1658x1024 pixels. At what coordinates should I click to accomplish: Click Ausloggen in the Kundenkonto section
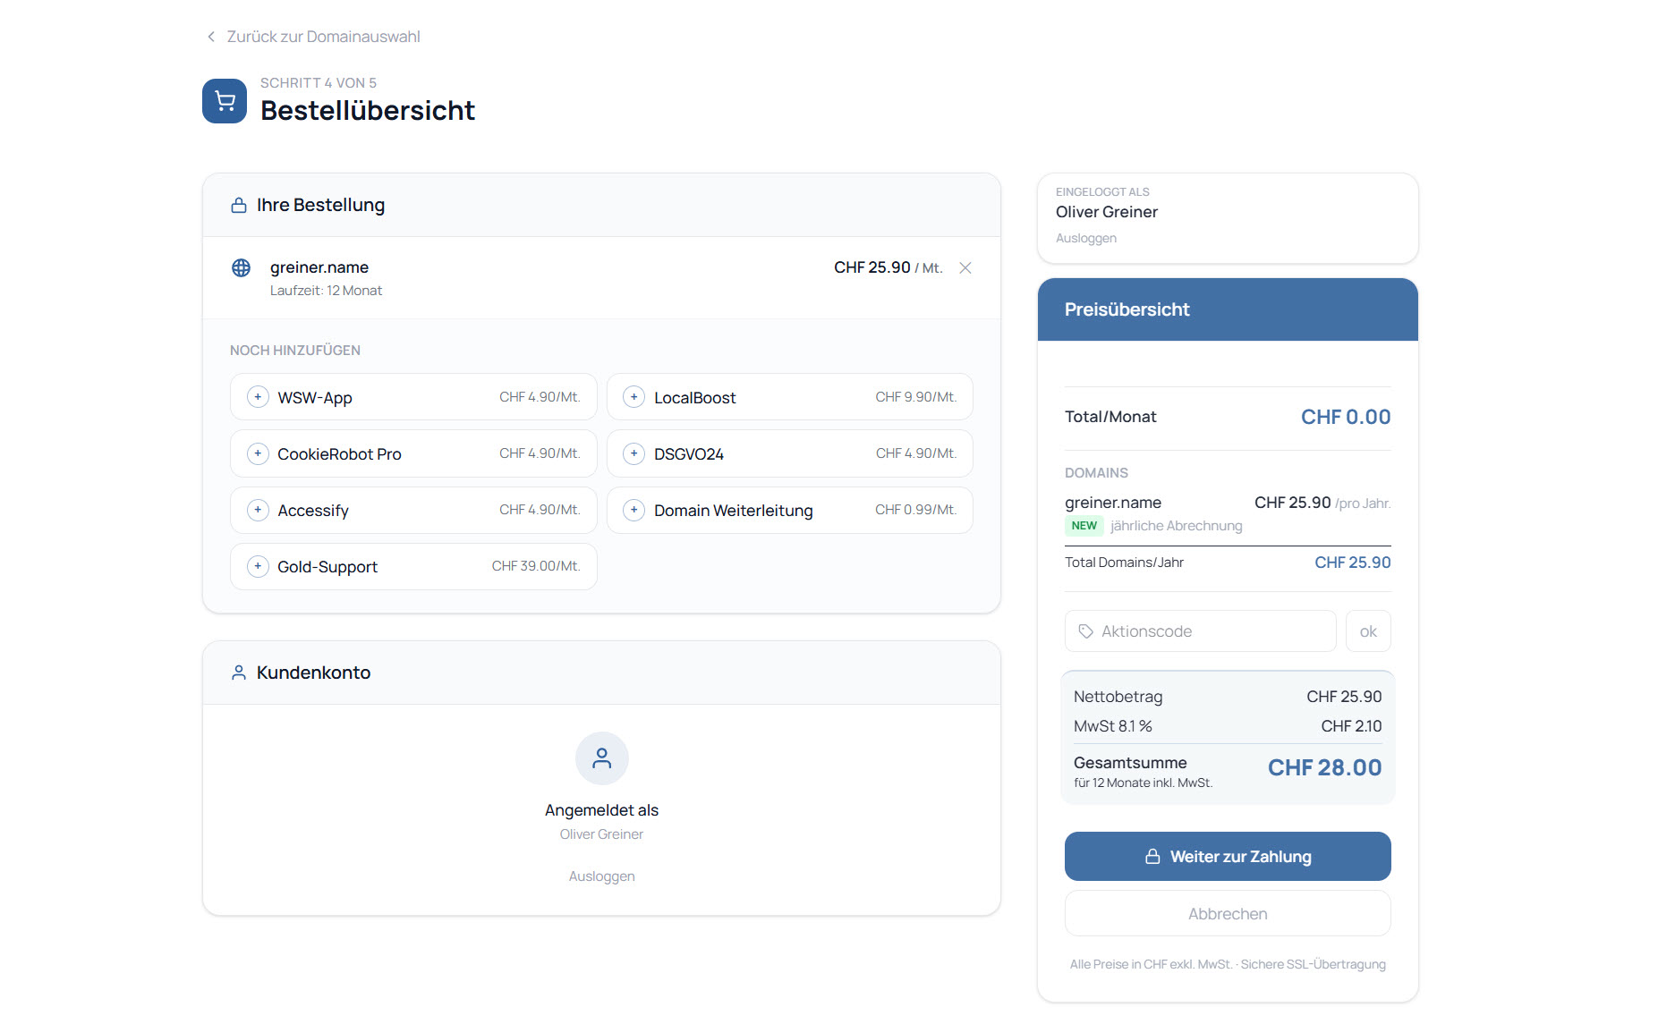[601, 876]
